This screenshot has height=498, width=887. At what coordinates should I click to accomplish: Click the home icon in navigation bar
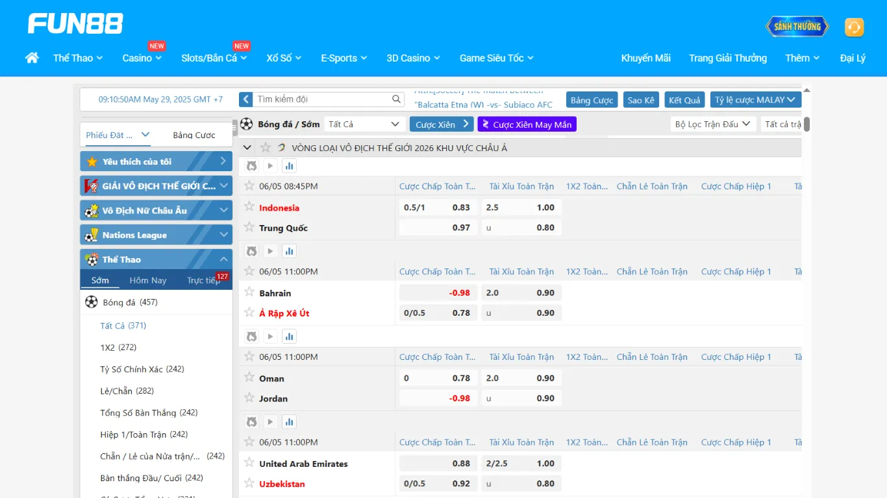[x=32, y=58]
